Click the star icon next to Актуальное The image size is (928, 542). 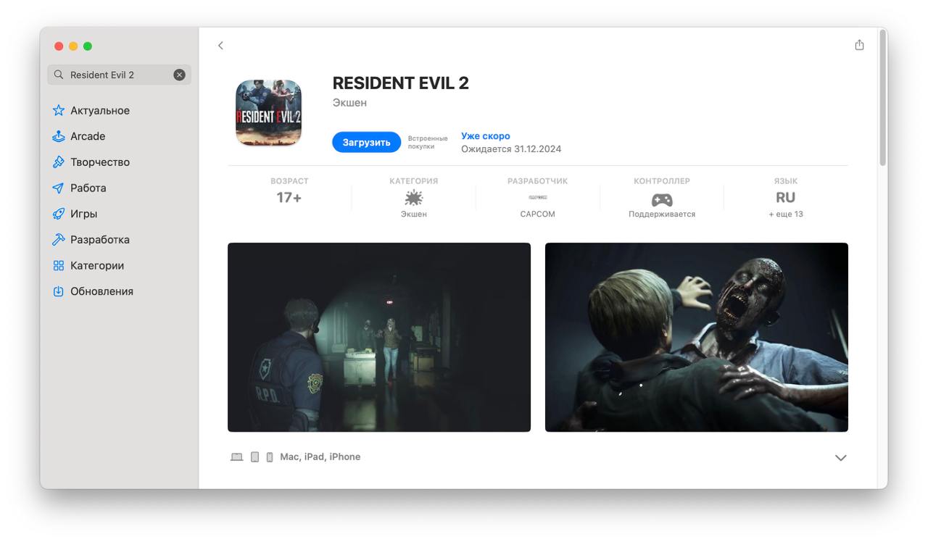click(x=59, y=111)
